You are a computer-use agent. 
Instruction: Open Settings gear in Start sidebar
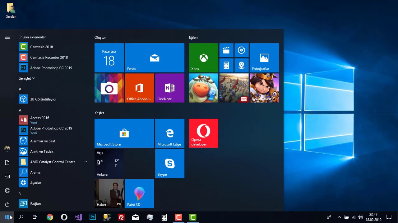coord(7,190)
